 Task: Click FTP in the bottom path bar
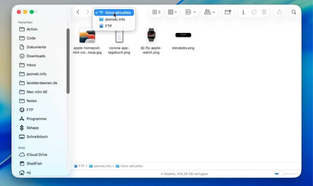coord(81,166)
